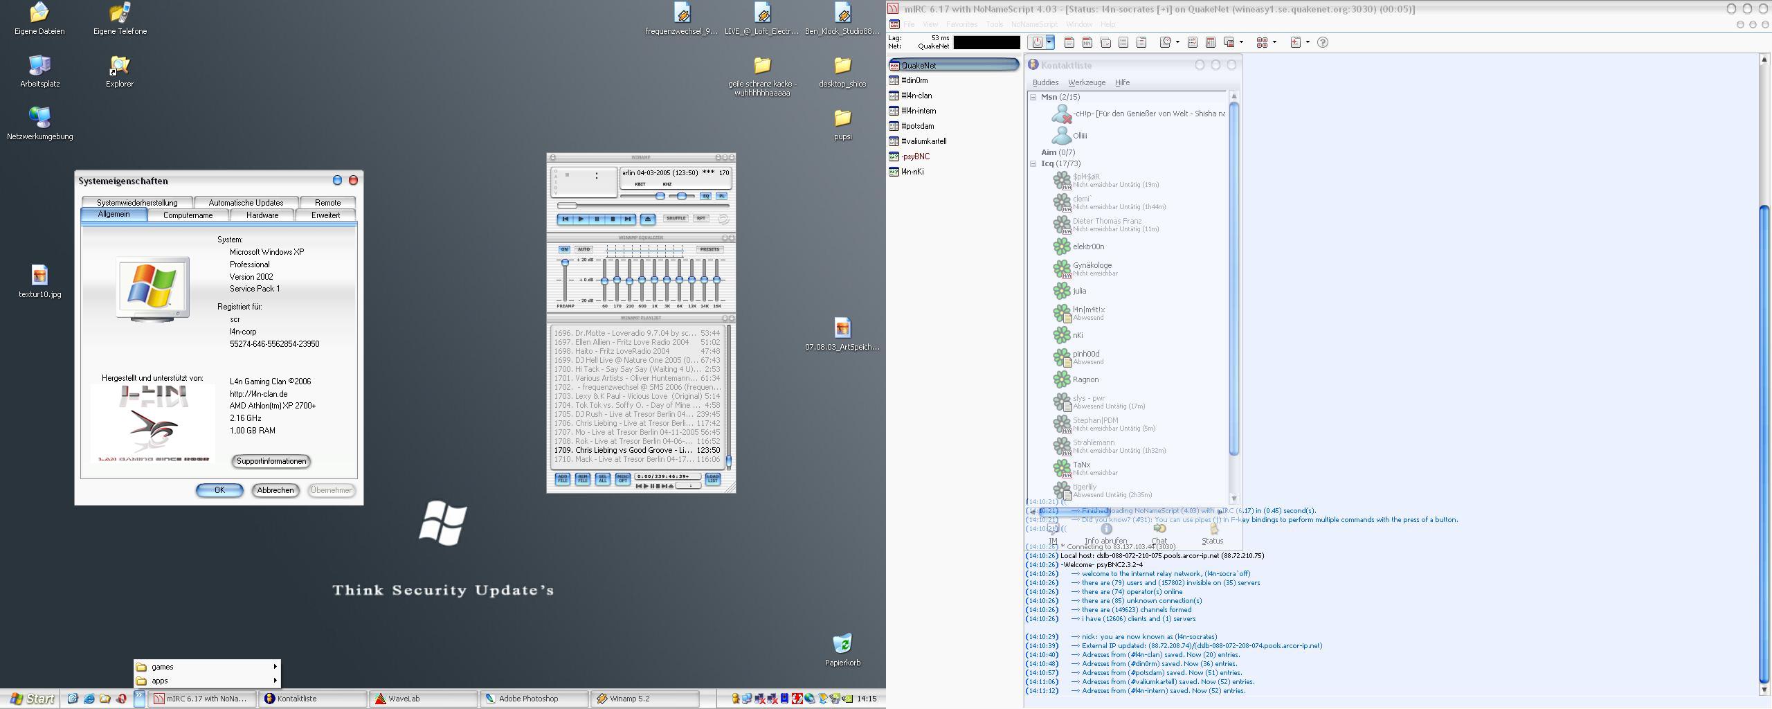The image size is (1772, 709).
Task: Open the Werkzeuge menu in Kontaktliste
Action: (x=1086, y=82)
